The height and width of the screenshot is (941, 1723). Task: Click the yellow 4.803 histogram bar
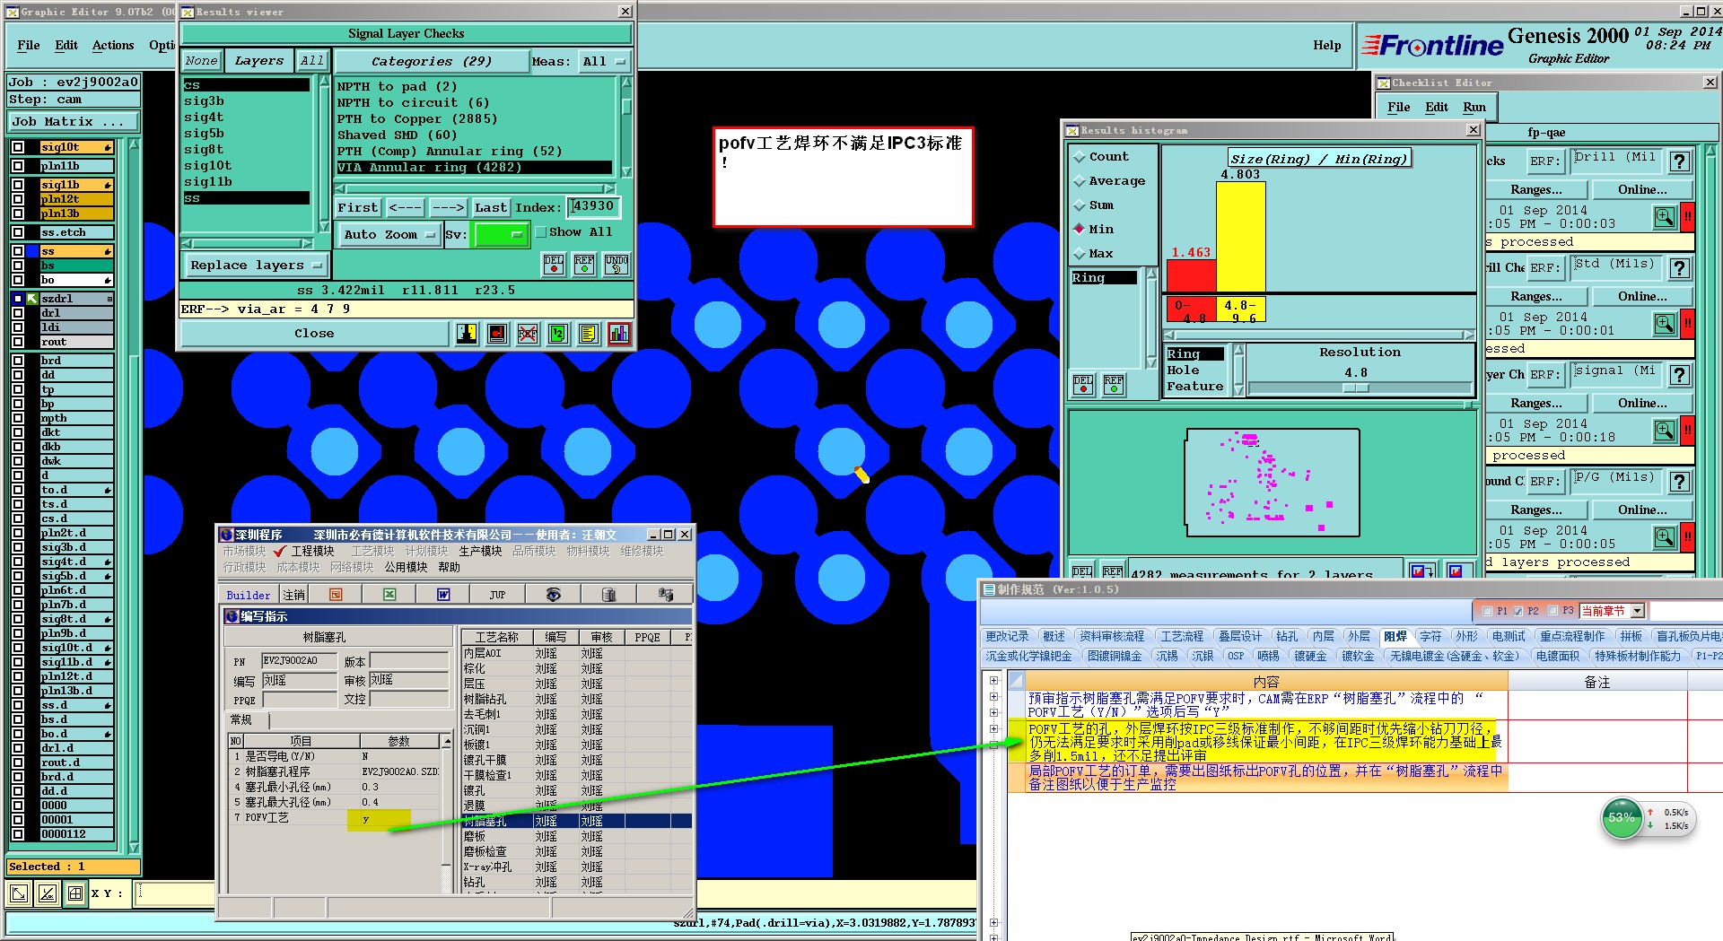pos(1241,237)
